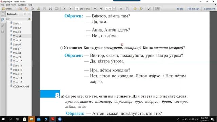Select bookmark Урок 13
217x122 pixels.
[18, 74]
